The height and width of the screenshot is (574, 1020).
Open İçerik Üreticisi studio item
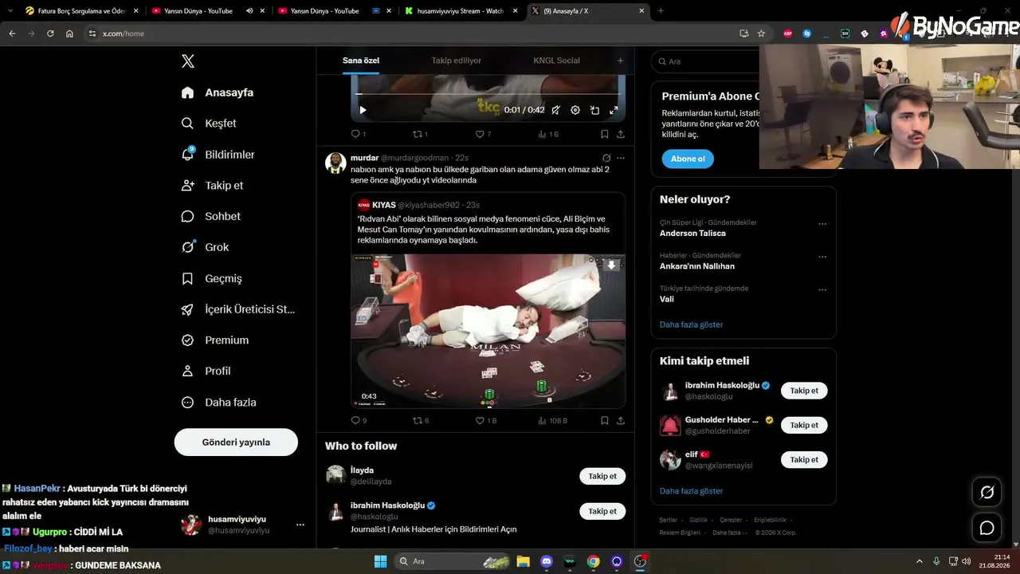tap(238, 309)
